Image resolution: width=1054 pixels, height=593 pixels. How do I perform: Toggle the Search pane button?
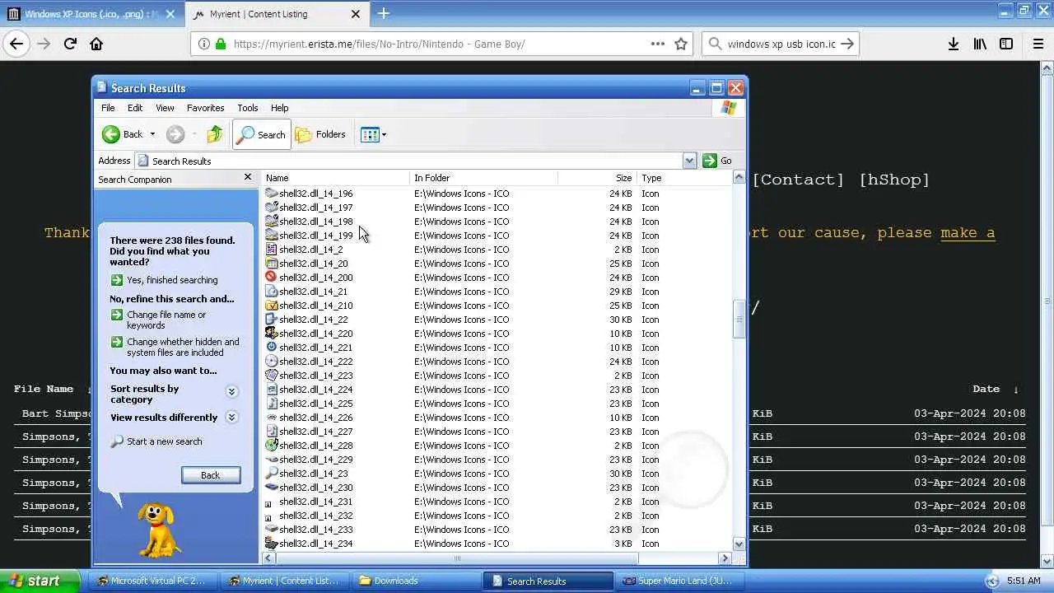(x=262, y=134)
